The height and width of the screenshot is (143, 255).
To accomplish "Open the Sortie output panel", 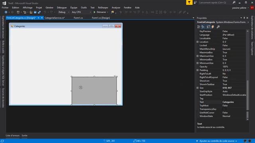I will 25,135.
